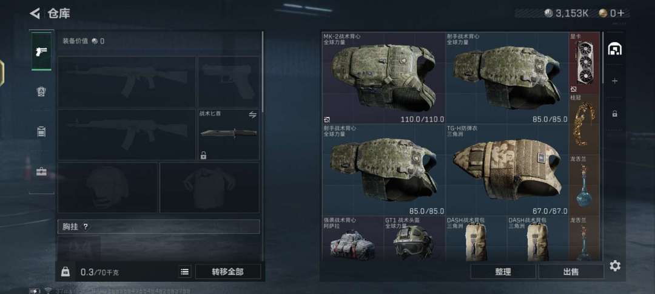Select the MK-2战术背心 vest item
655x294 pixels.
[383, 78]
